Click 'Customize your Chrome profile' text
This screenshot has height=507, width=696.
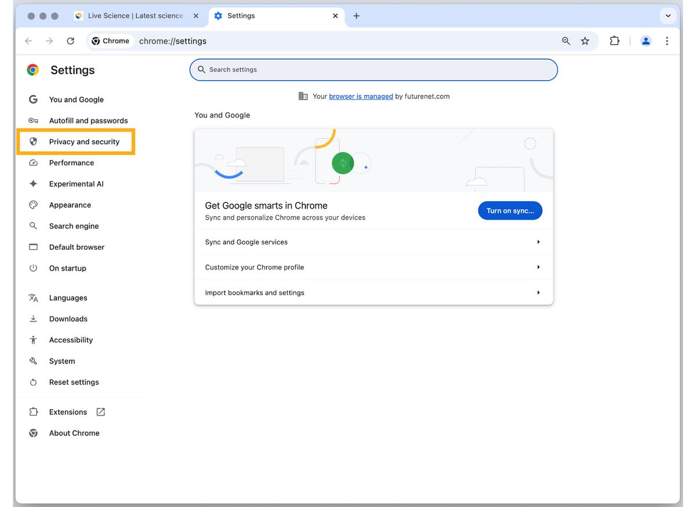pos(254,267)
